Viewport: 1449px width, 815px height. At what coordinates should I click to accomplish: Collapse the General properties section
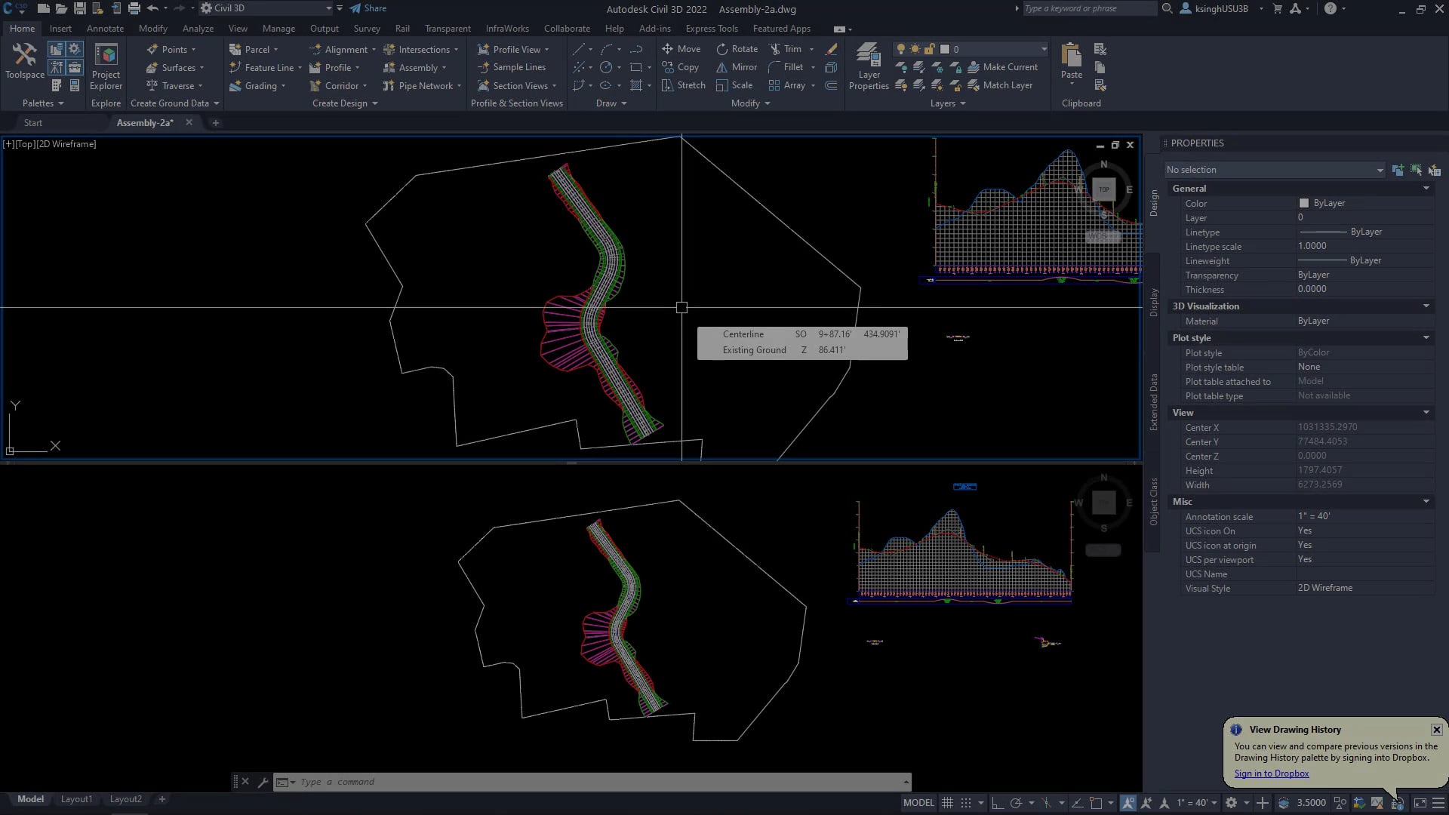point(1426,189)
